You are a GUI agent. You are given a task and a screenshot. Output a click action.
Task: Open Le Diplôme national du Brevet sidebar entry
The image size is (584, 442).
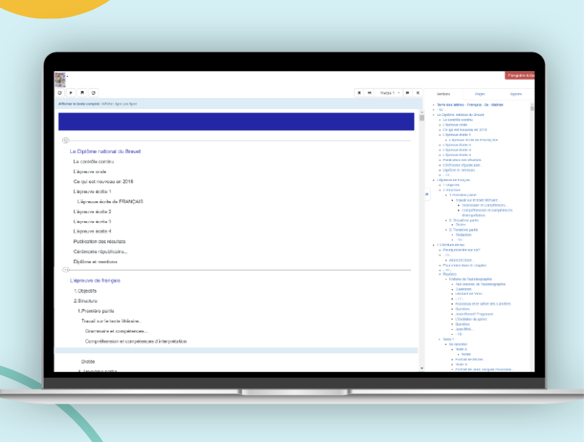[x=460, y=115]
